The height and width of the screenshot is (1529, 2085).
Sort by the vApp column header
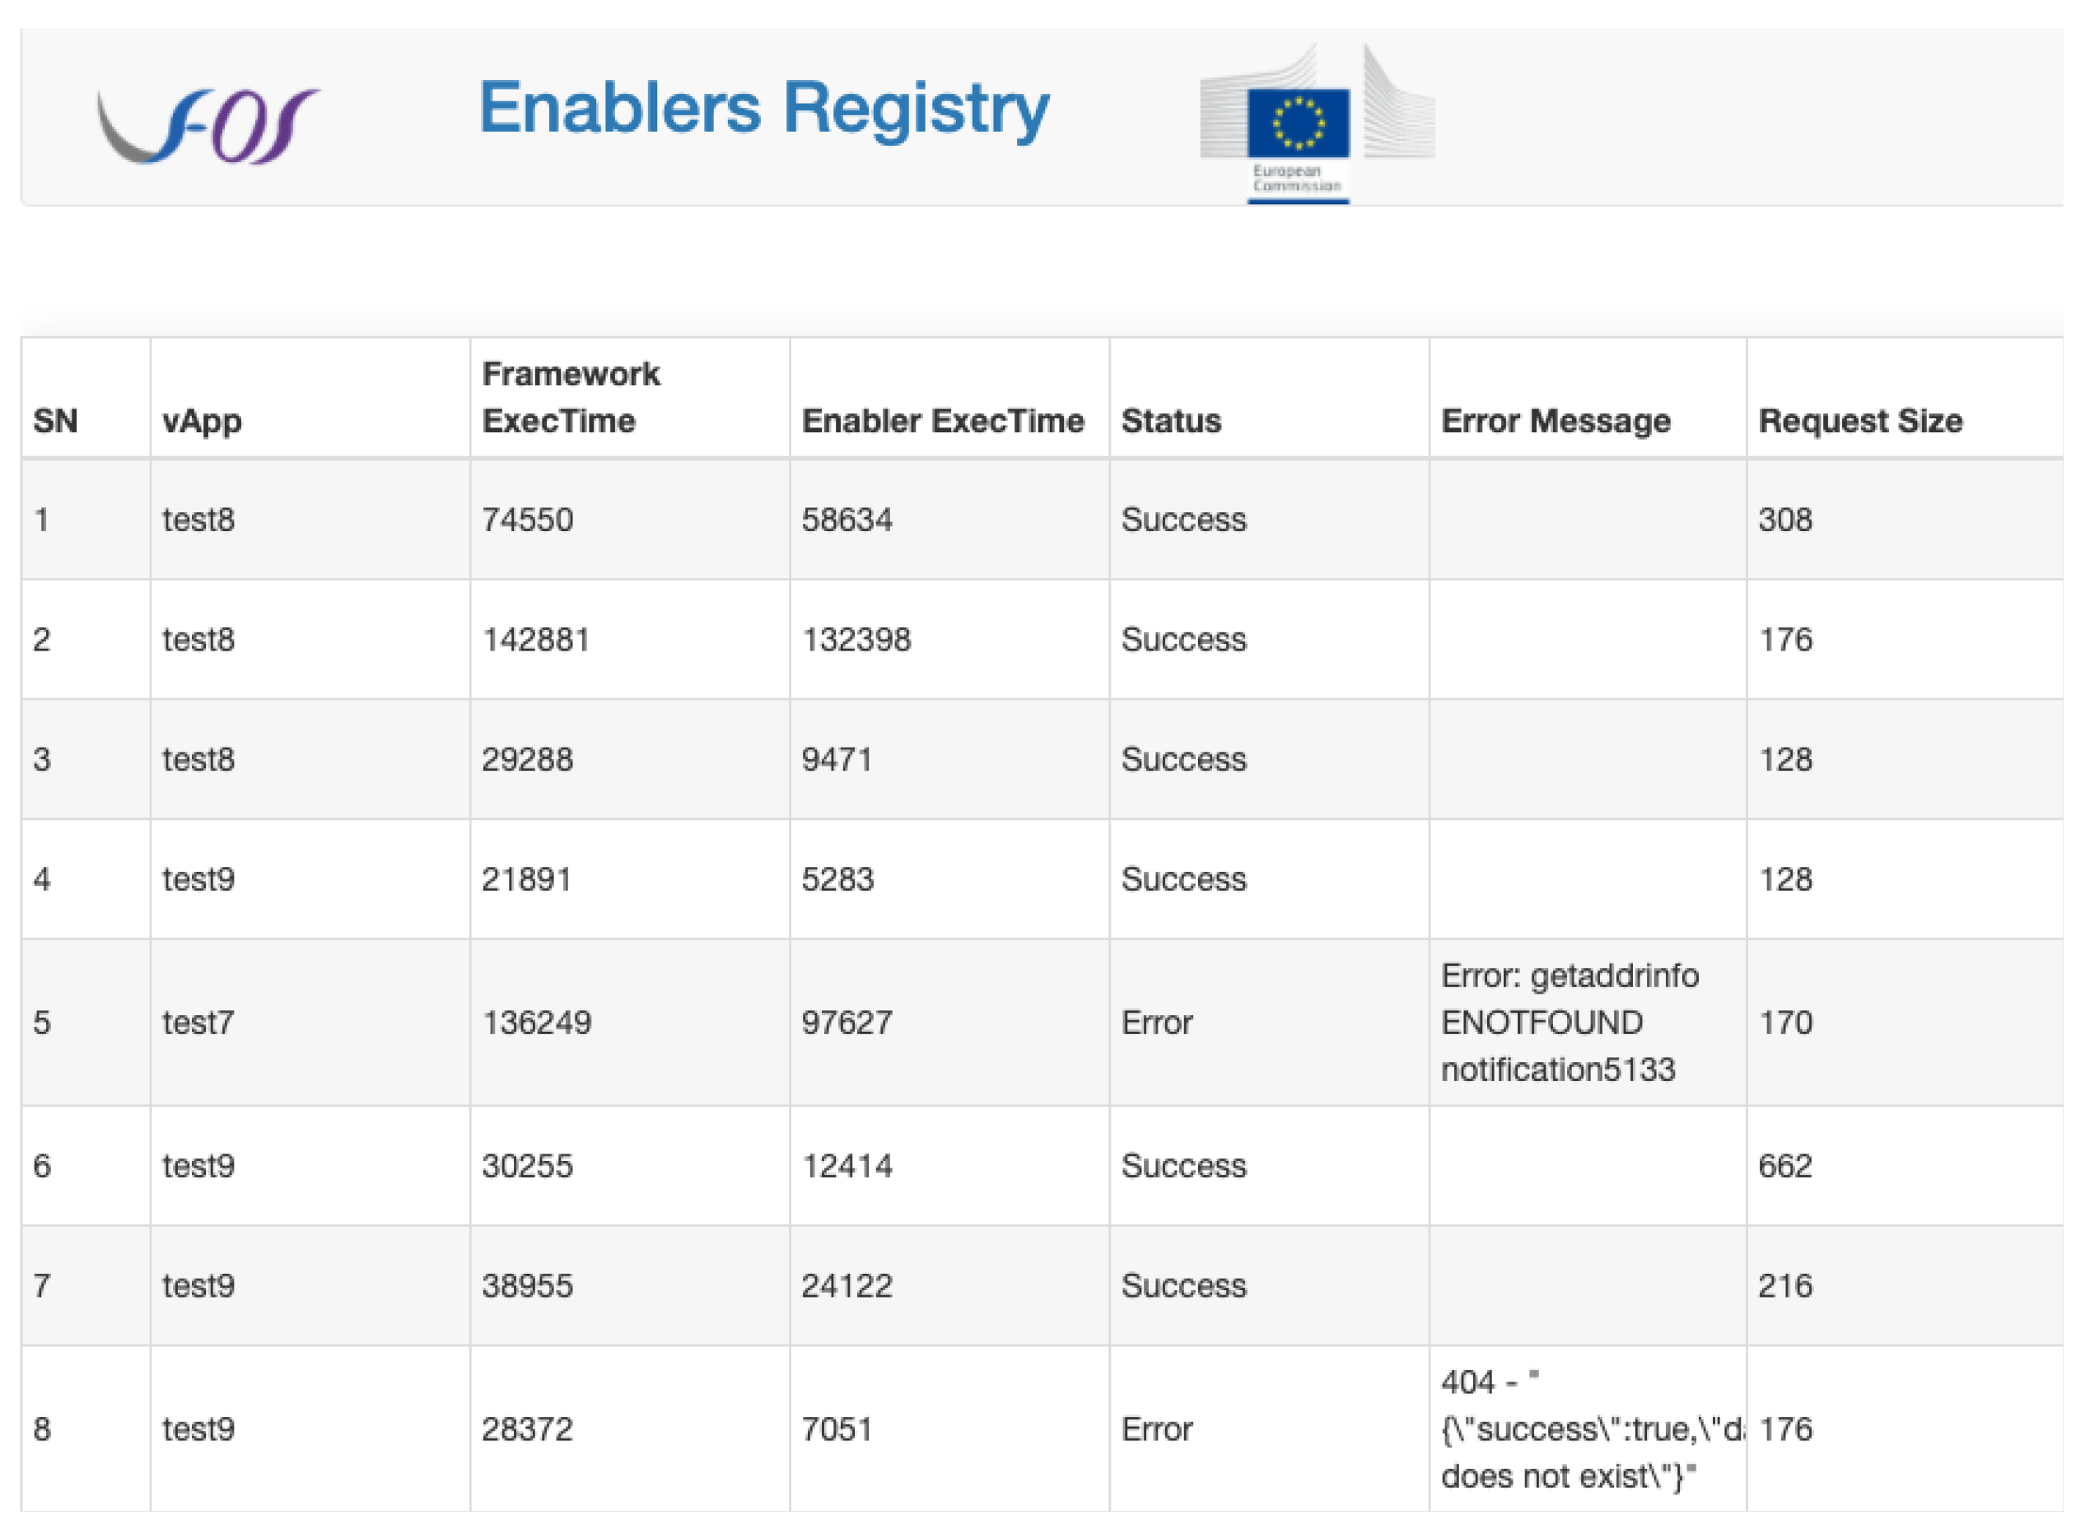tap(202, 421)
